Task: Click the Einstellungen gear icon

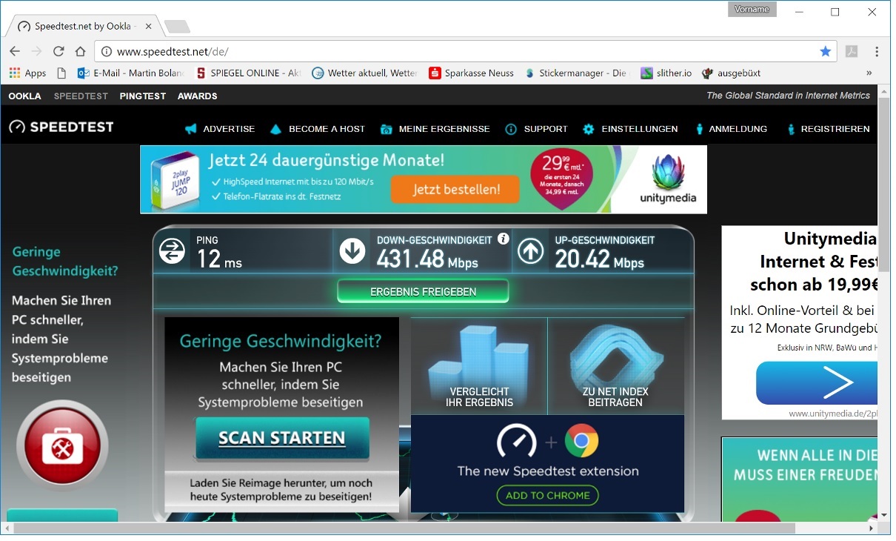Action: tap(589, 129)
